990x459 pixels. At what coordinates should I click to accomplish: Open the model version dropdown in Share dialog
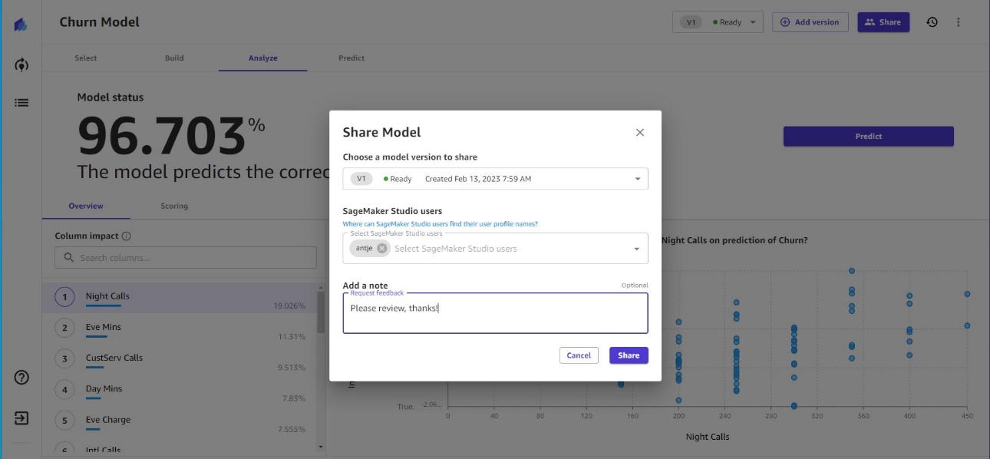click(496, 179)
